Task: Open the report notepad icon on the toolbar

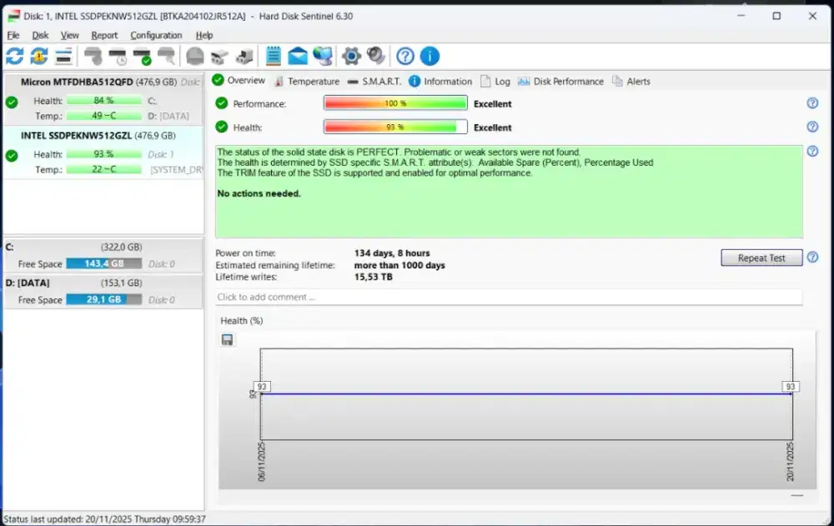Action: click(274, 56)
